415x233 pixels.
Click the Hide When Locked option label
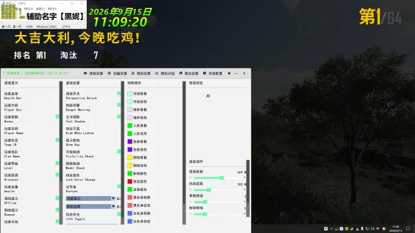click(x=80, y=133)
